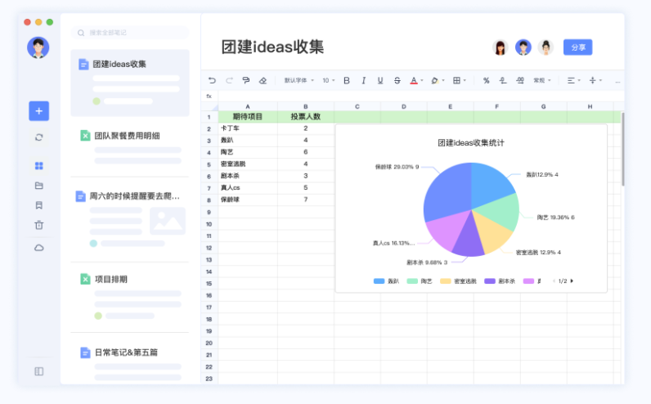Toggle the 剧本杀 legend item in chart
The width and height of the screenshot is (651, 404).
(x=500, y=281)
